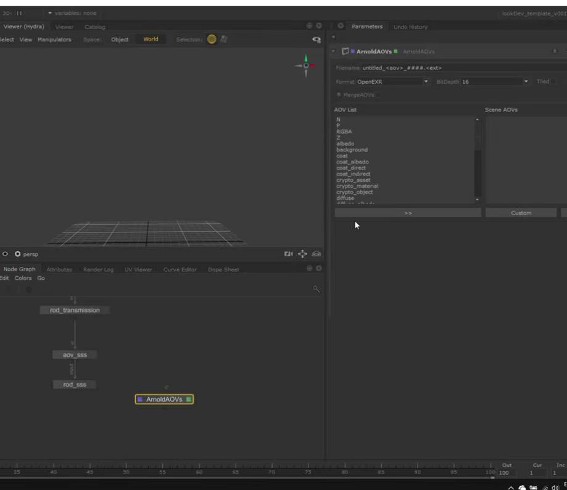The width and height of the screenshot is (567, 490).
Task: Click the axis orientation gizmo in viewer
Action: click(x=306, y=65)
